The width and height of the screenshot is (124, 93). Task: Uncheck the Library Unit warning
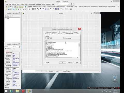(x=46, y=46)
